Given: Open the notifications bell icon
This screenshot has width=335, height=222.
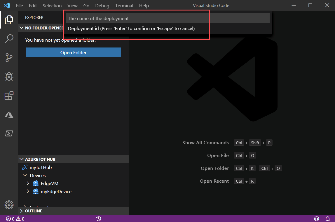Looking at the screenshot, I should (327, 219).
